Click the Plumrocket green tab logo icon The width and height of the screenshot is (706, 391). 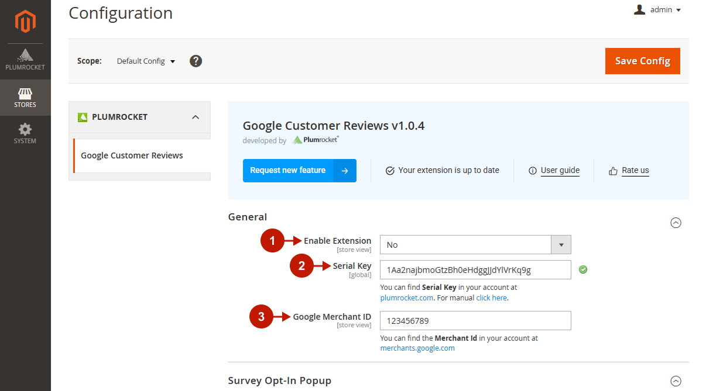click(83, 117)
